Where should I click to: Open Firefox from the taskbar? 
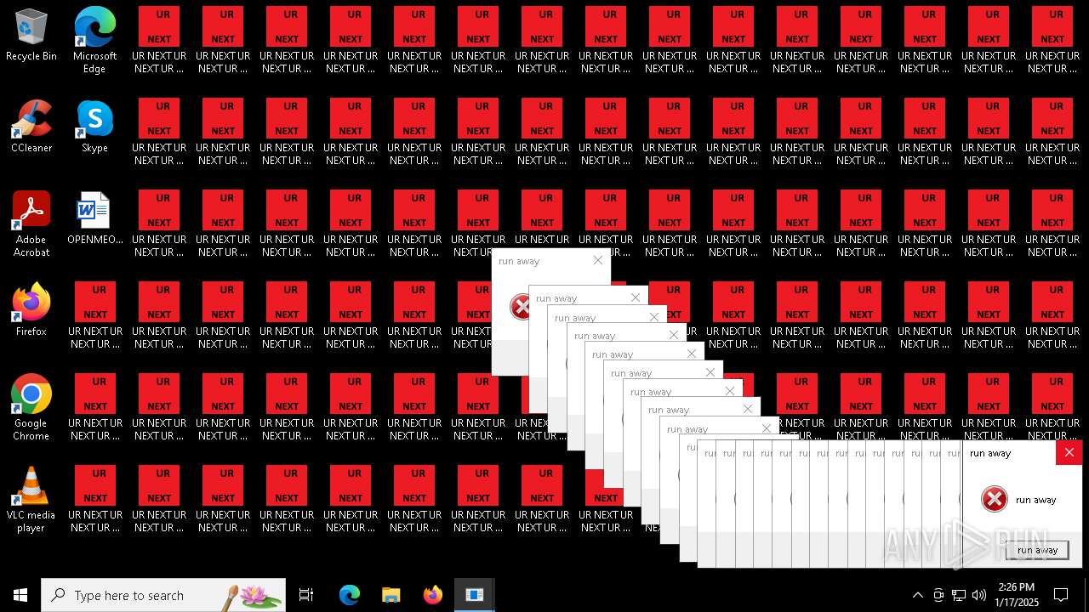click(x=432, y=595)
